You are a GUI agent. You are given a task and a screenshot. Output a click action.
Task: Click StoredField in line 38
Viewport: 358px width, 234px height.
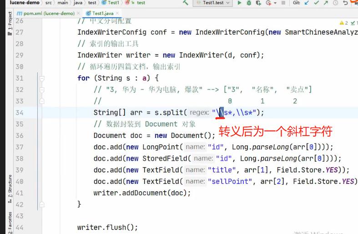click(165, 158)
